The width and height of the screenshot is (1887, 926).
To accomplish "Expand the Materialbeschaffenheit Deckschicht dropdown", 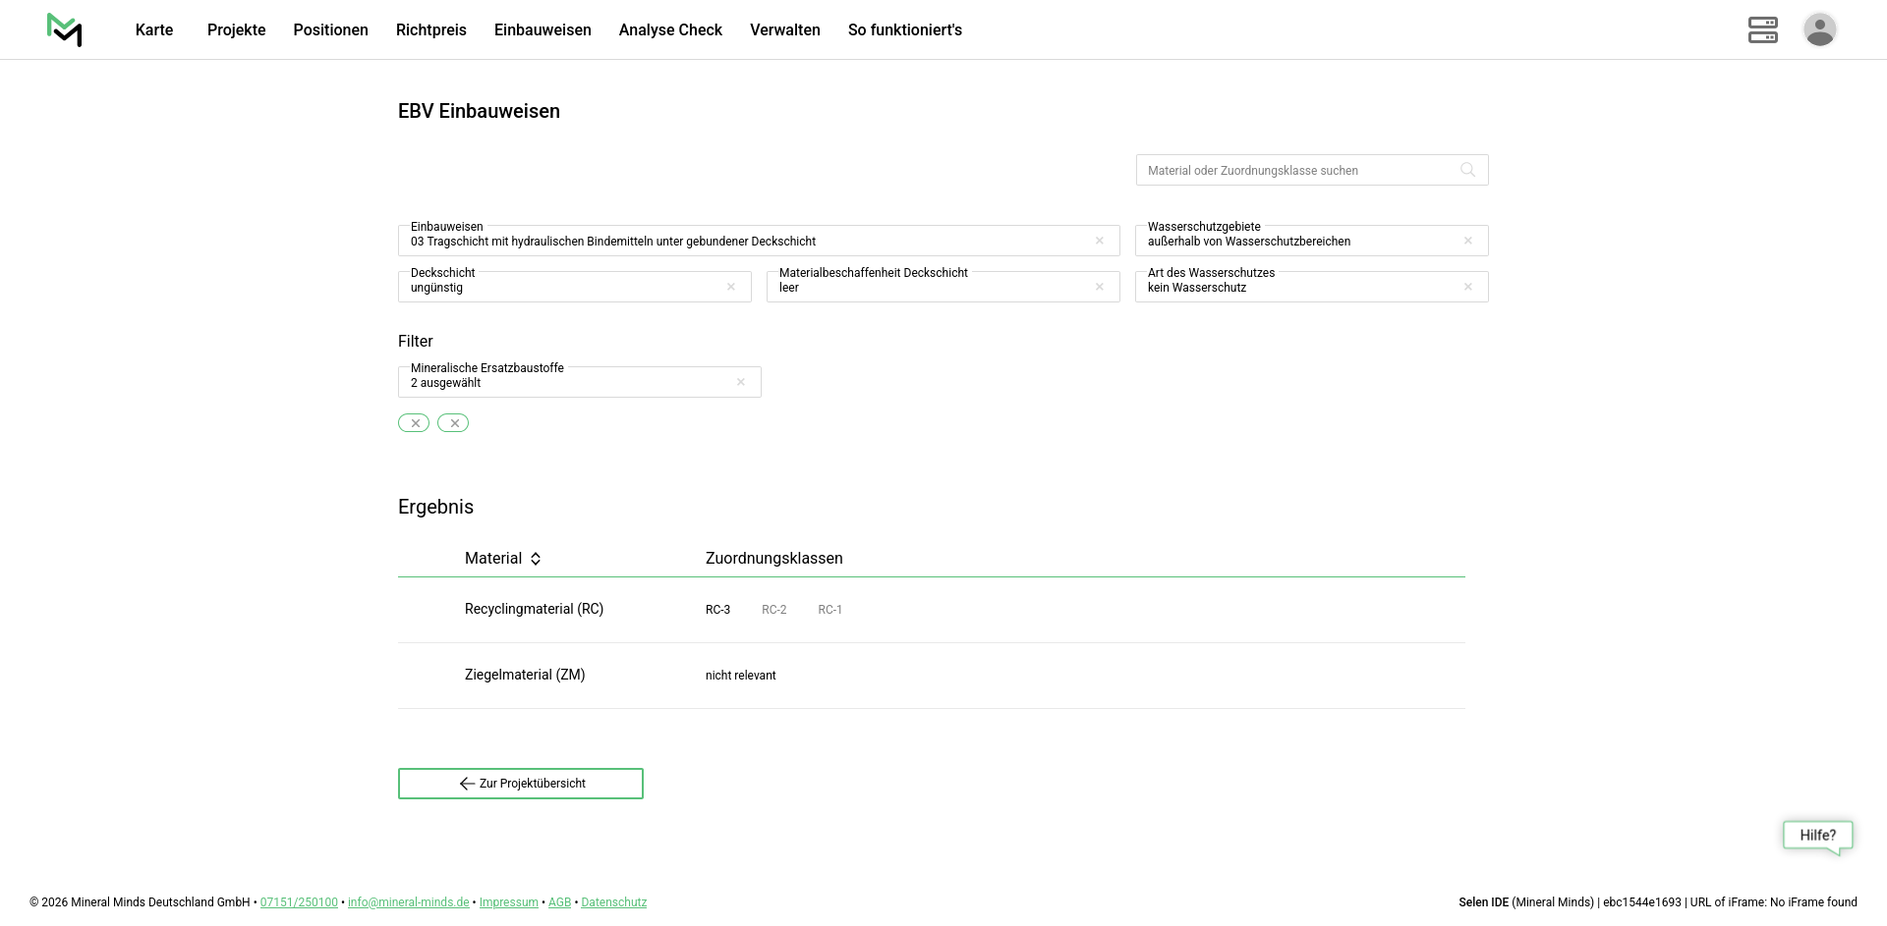I will click(929, 288).
